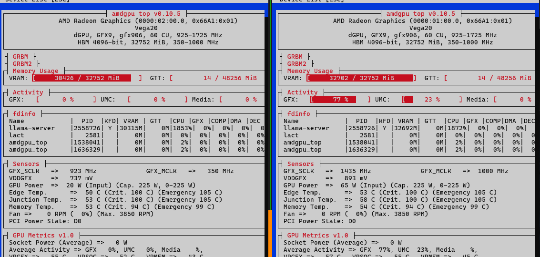Click the GFX activity bar at 77 %
This screenshot has width=540, height=257.
pos(340,100)
